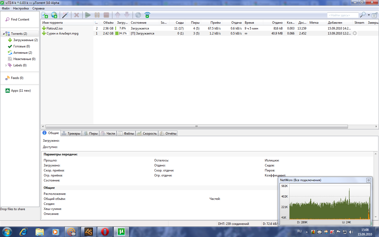Click the 7.8% progress bar of Flatout2.iso
The height and width of the screenshot is (237, 379).
122,28
